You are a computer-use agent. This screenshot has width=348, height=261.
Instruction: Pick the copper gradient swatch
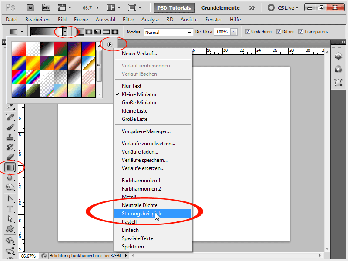tap(74, 63)
